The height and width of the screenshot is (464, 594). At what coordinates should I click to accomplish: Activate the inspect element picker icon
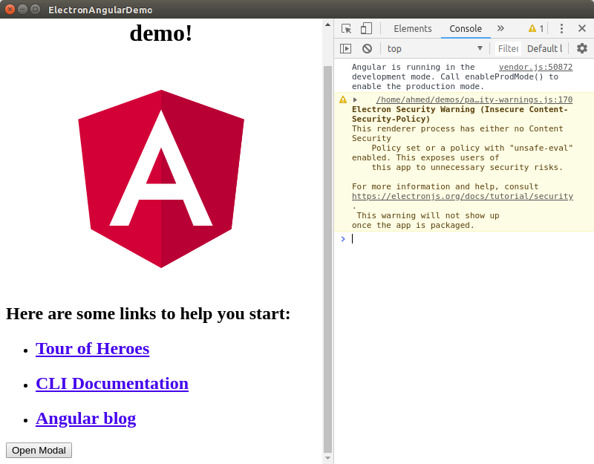(x=346, y=29)
